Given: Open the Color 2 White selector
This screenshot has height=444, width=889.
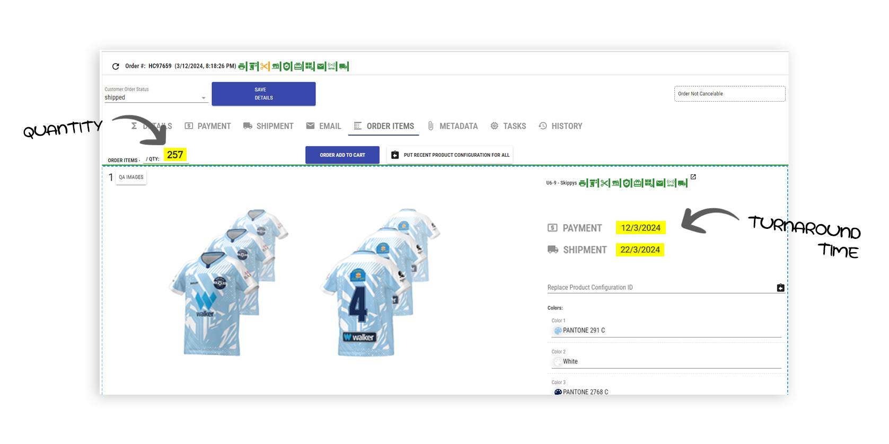Looking at the screenshot, I should tap(666, 361).
